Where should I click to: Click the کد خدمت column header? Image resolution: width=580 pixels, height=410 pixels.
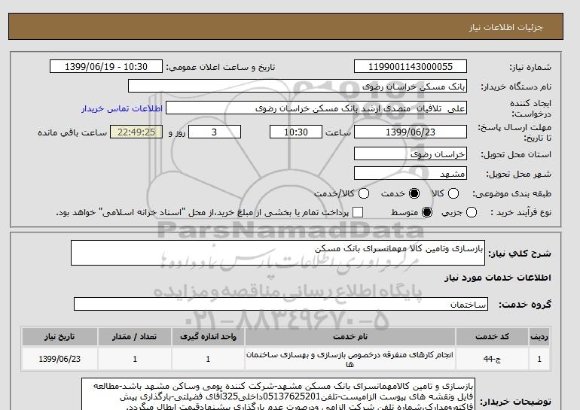pos(492,336)
